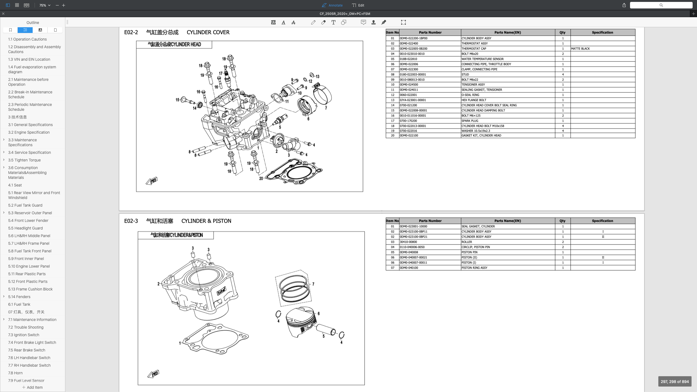Image resolution: width=697 pixels, height=392 pixels.
Task: Click Add Item in outline
Action: (32, 387)
